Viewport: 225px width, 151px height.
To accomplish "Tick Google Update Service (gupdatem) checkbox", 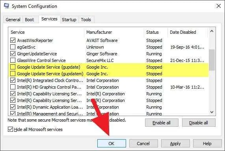I will click(x=13, y=74).
